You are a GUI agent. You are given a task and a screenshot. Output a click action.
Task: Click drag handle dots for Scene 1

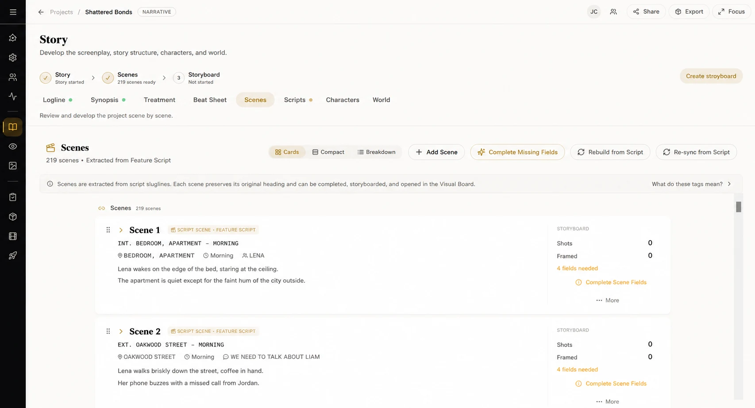pyautogui.click(x=108, y=230)
